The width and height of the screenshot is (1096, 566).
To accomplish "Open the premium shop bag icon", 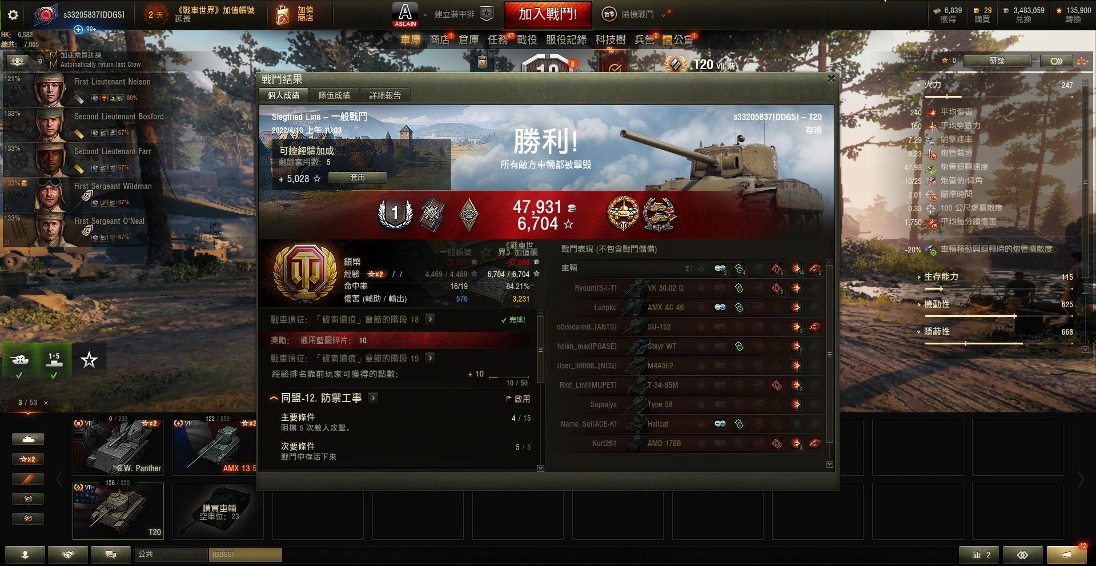I will (282, 15).
